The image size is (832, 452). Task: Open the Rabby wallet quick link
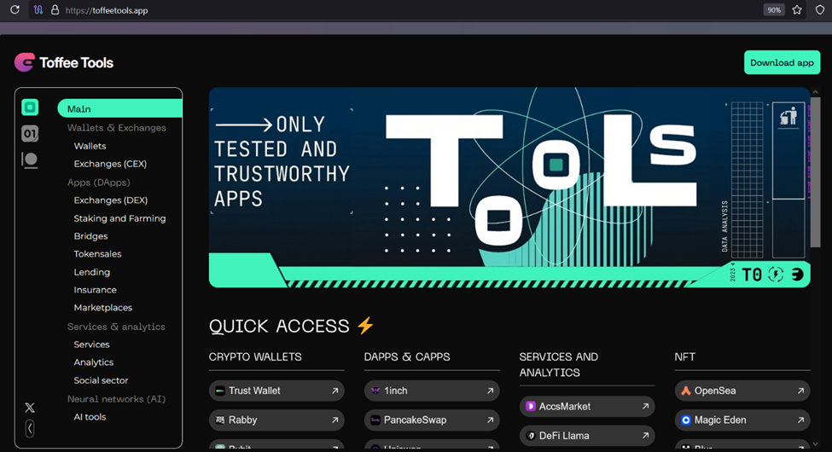pyautogui.click(x=276, y=420)
